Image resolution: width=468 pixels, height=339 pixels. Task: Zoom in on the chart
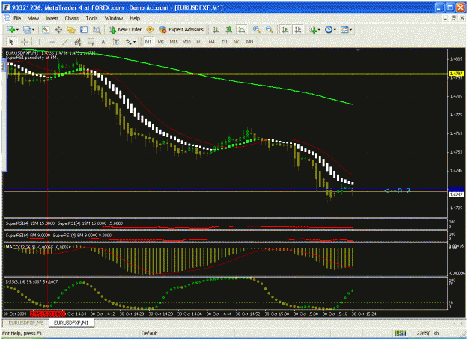click(x=256, y=29)
